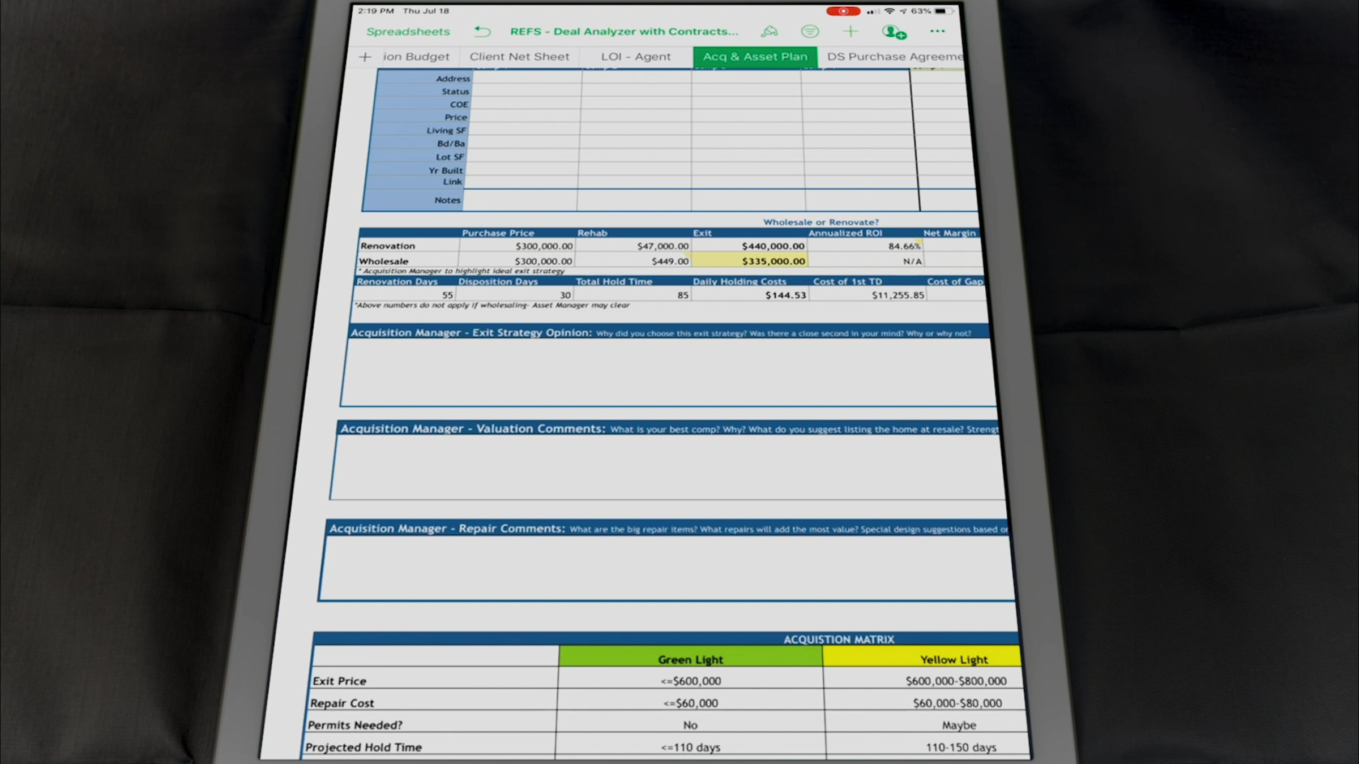Viewport: 1359px width, 764px height.
Task: Tap the Repair Comments text area
Action: [x=668, y=568]
